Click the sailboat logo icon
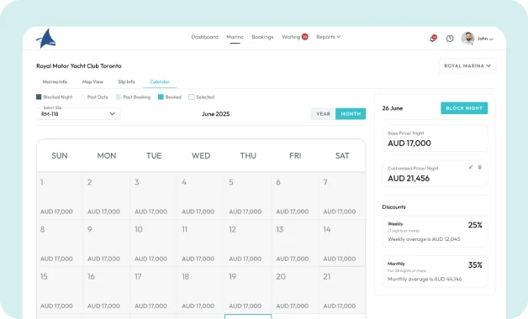The image size is (528, 319). [x=46, y=39]
